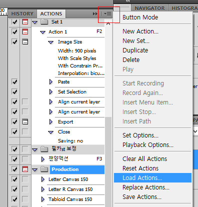
Task: Enable dialog box for 필카st 보정 set
Action: coord(25,149)
